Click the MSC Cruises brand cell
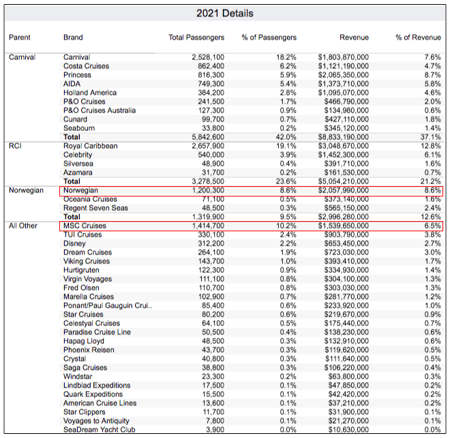 [x=85, y=226]
